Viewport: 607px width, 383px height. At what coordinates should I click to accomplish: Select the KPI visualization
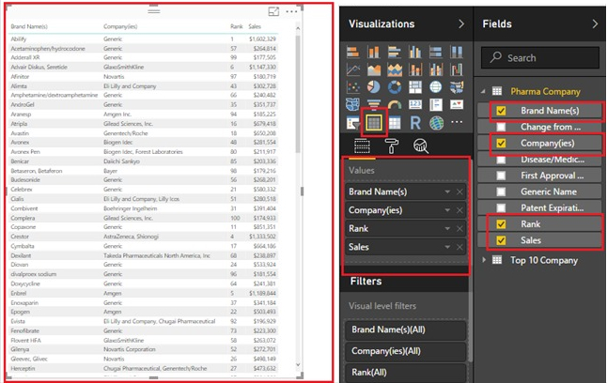pos(457,105)
